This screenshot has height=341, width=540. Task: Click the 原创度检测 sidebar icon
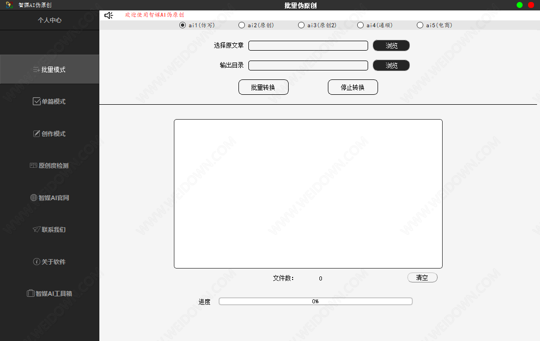pos(33,166)
